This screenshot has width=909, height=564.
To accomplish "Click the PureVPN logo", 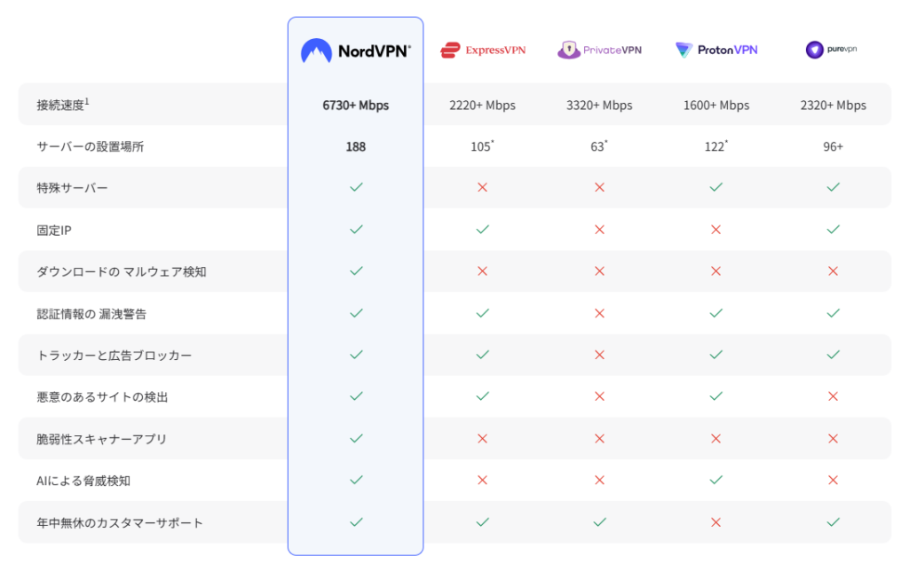I will 833,50.
